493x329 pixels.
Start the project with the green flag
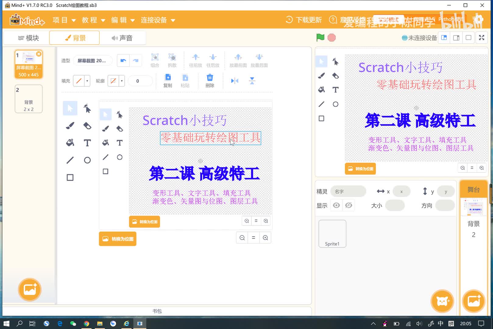[320, 37]
